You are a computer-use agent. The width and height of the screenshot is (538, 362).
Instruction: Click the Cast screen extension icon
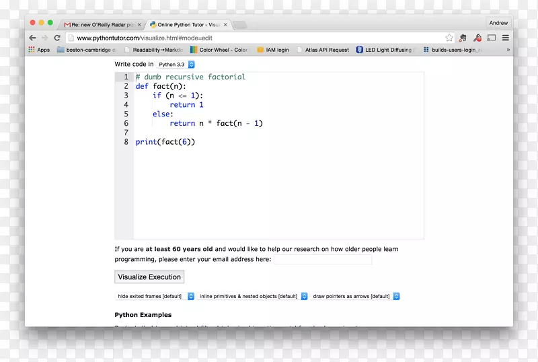click(491, 38)
